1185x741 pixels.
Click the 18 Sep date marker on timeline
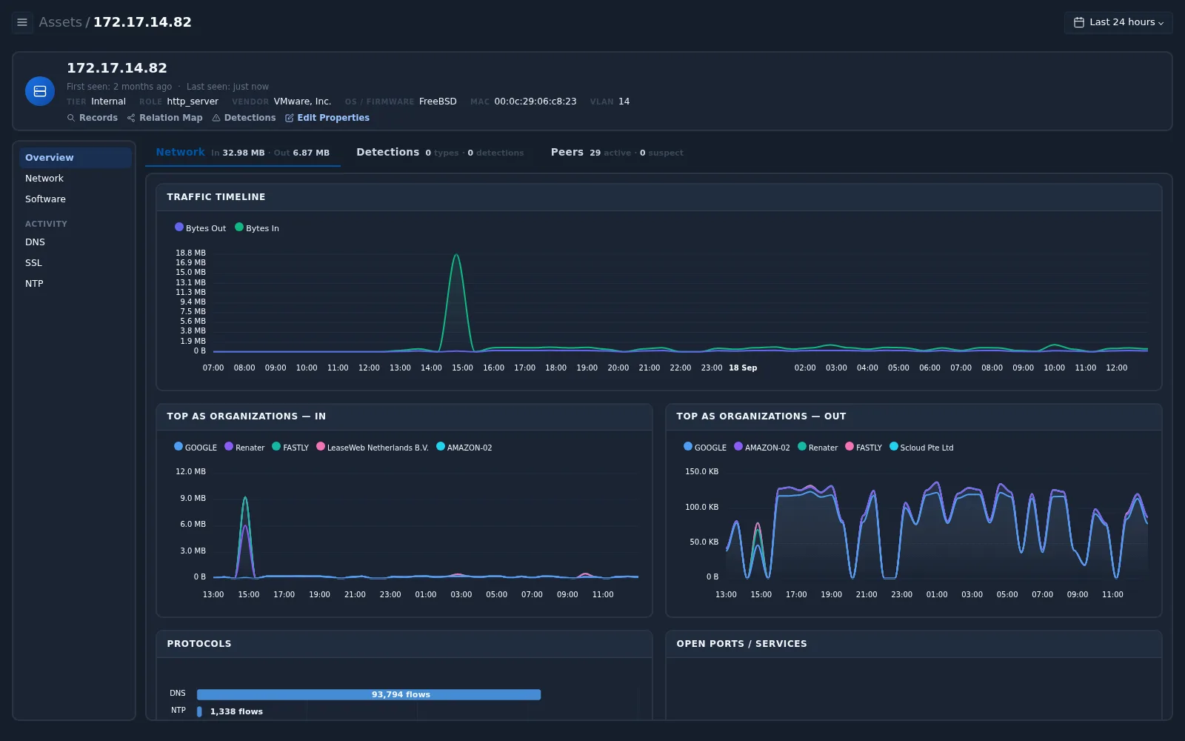(743, 368)
